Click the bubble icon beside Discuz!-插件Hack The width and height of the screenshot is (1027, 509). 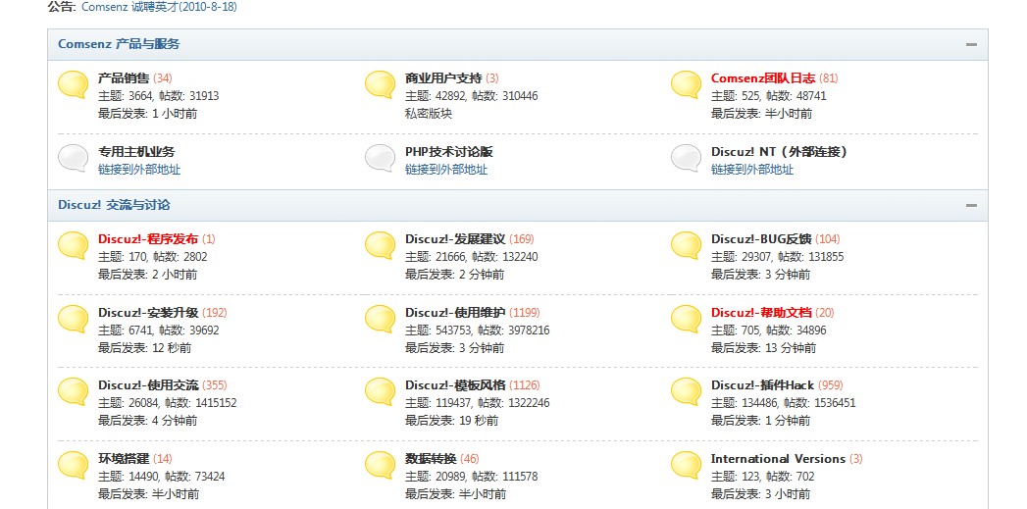click(687, 391)
